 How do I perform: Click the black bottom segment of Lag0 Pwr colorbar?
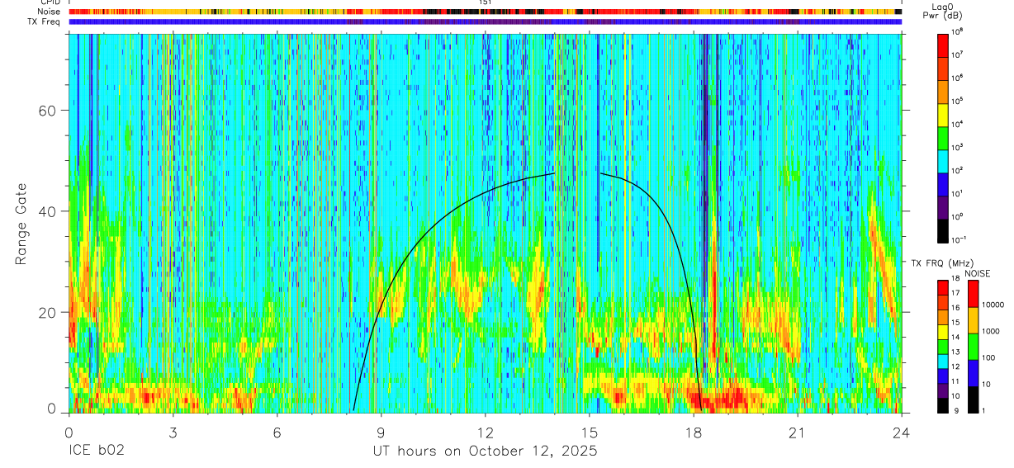(943, 229)
